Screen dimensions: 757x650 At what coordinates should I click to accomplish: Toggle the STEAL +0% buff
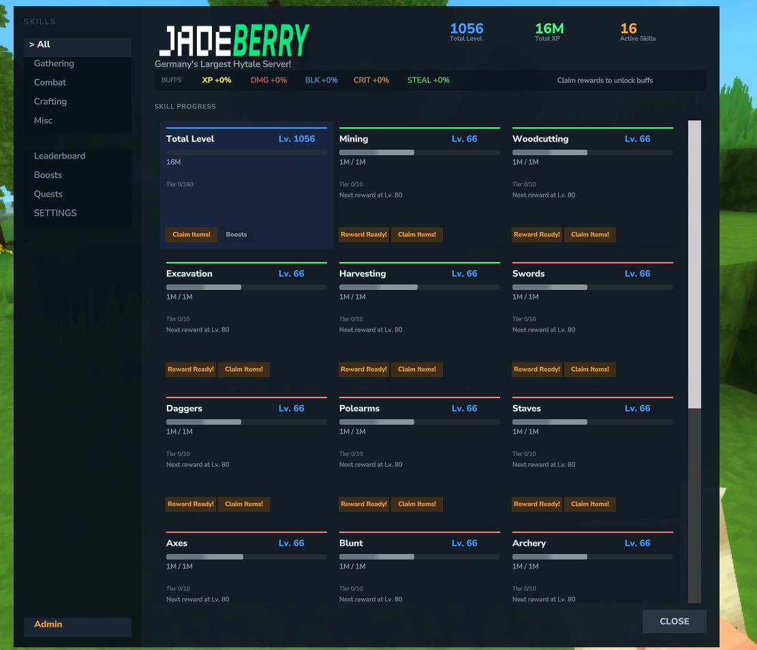click(x=427, y=80)
